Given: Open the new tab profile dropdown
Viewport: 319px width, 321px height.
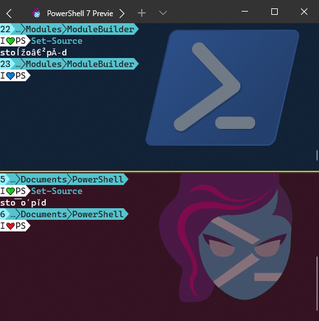Looking at the screenshot, I should pyautogui.click(x=163, y=14).
